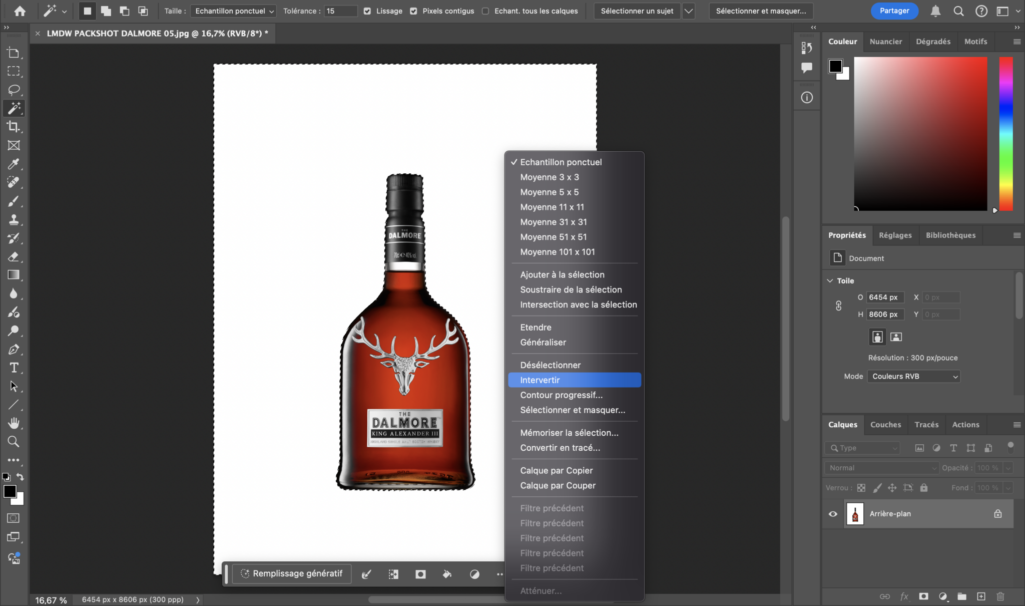Viewport: 1025px width, 606px height.
Task: Open the Mode Couleurs RVB dropdown
Action: tap(914, 376)
